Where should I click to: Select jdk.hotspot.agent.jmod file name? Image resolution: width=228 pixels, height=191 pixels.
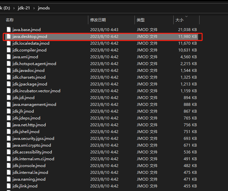pos(34,64)
